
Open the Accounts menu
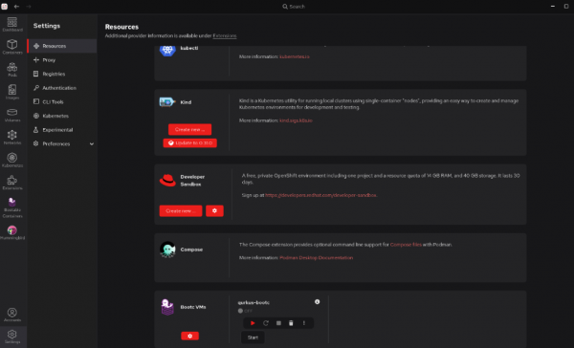point(12,315)
